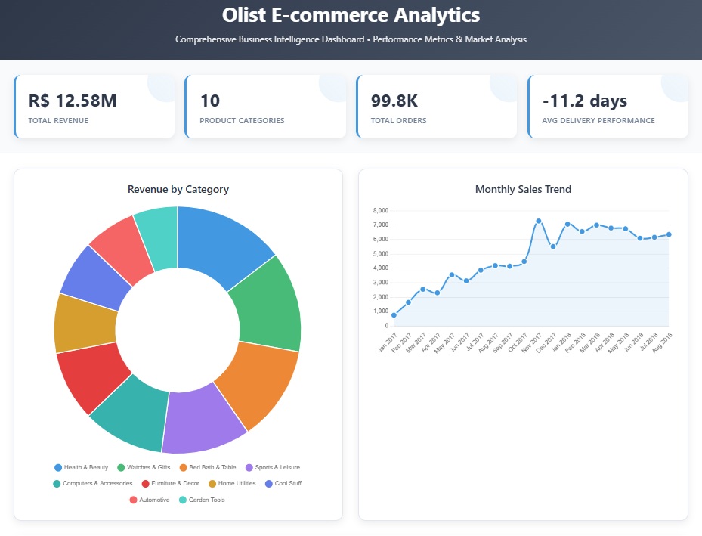Image resolution: width=702 pixels, height=536 pixels.
Task: Click the Aug 2018 final data point
Action: coord(669,234)
